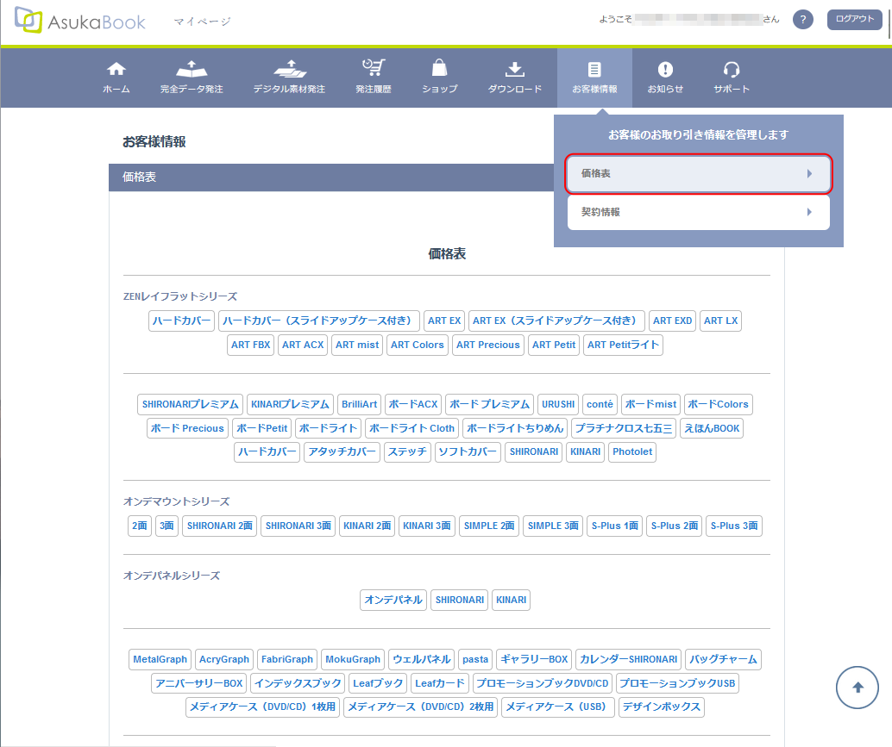Click the question mark help icon

pos(802,20)
